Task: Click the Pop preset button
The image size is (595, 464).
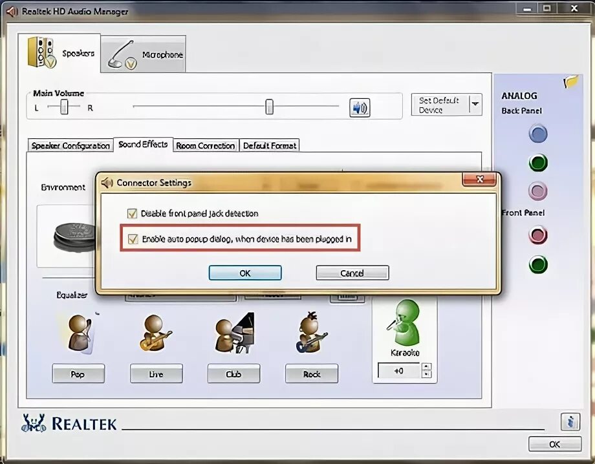Action: pyautogui.click(x=78, y=374)
